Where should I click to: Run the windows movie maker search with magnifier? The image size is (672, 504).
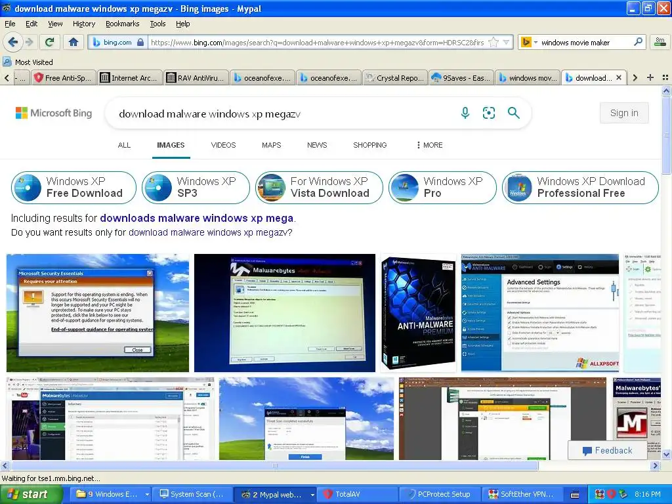(638, 42)
